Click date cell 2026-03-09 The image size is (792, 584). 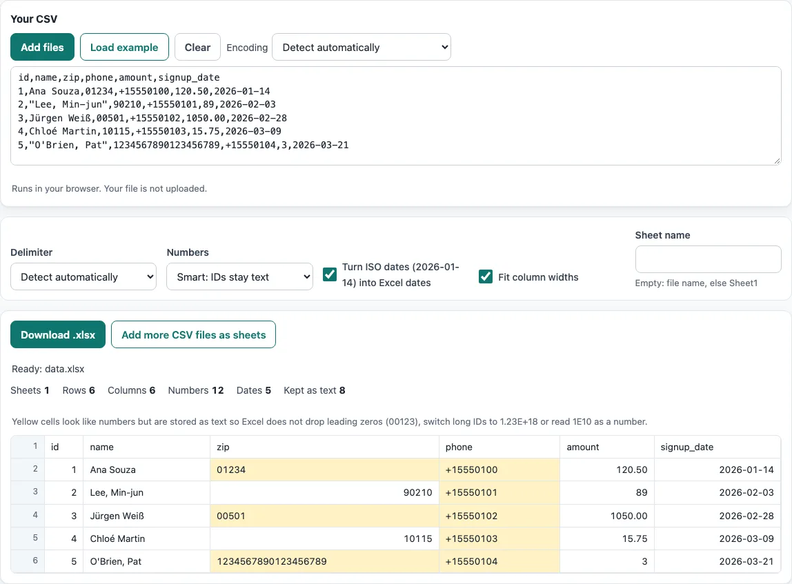pos(717,538)
